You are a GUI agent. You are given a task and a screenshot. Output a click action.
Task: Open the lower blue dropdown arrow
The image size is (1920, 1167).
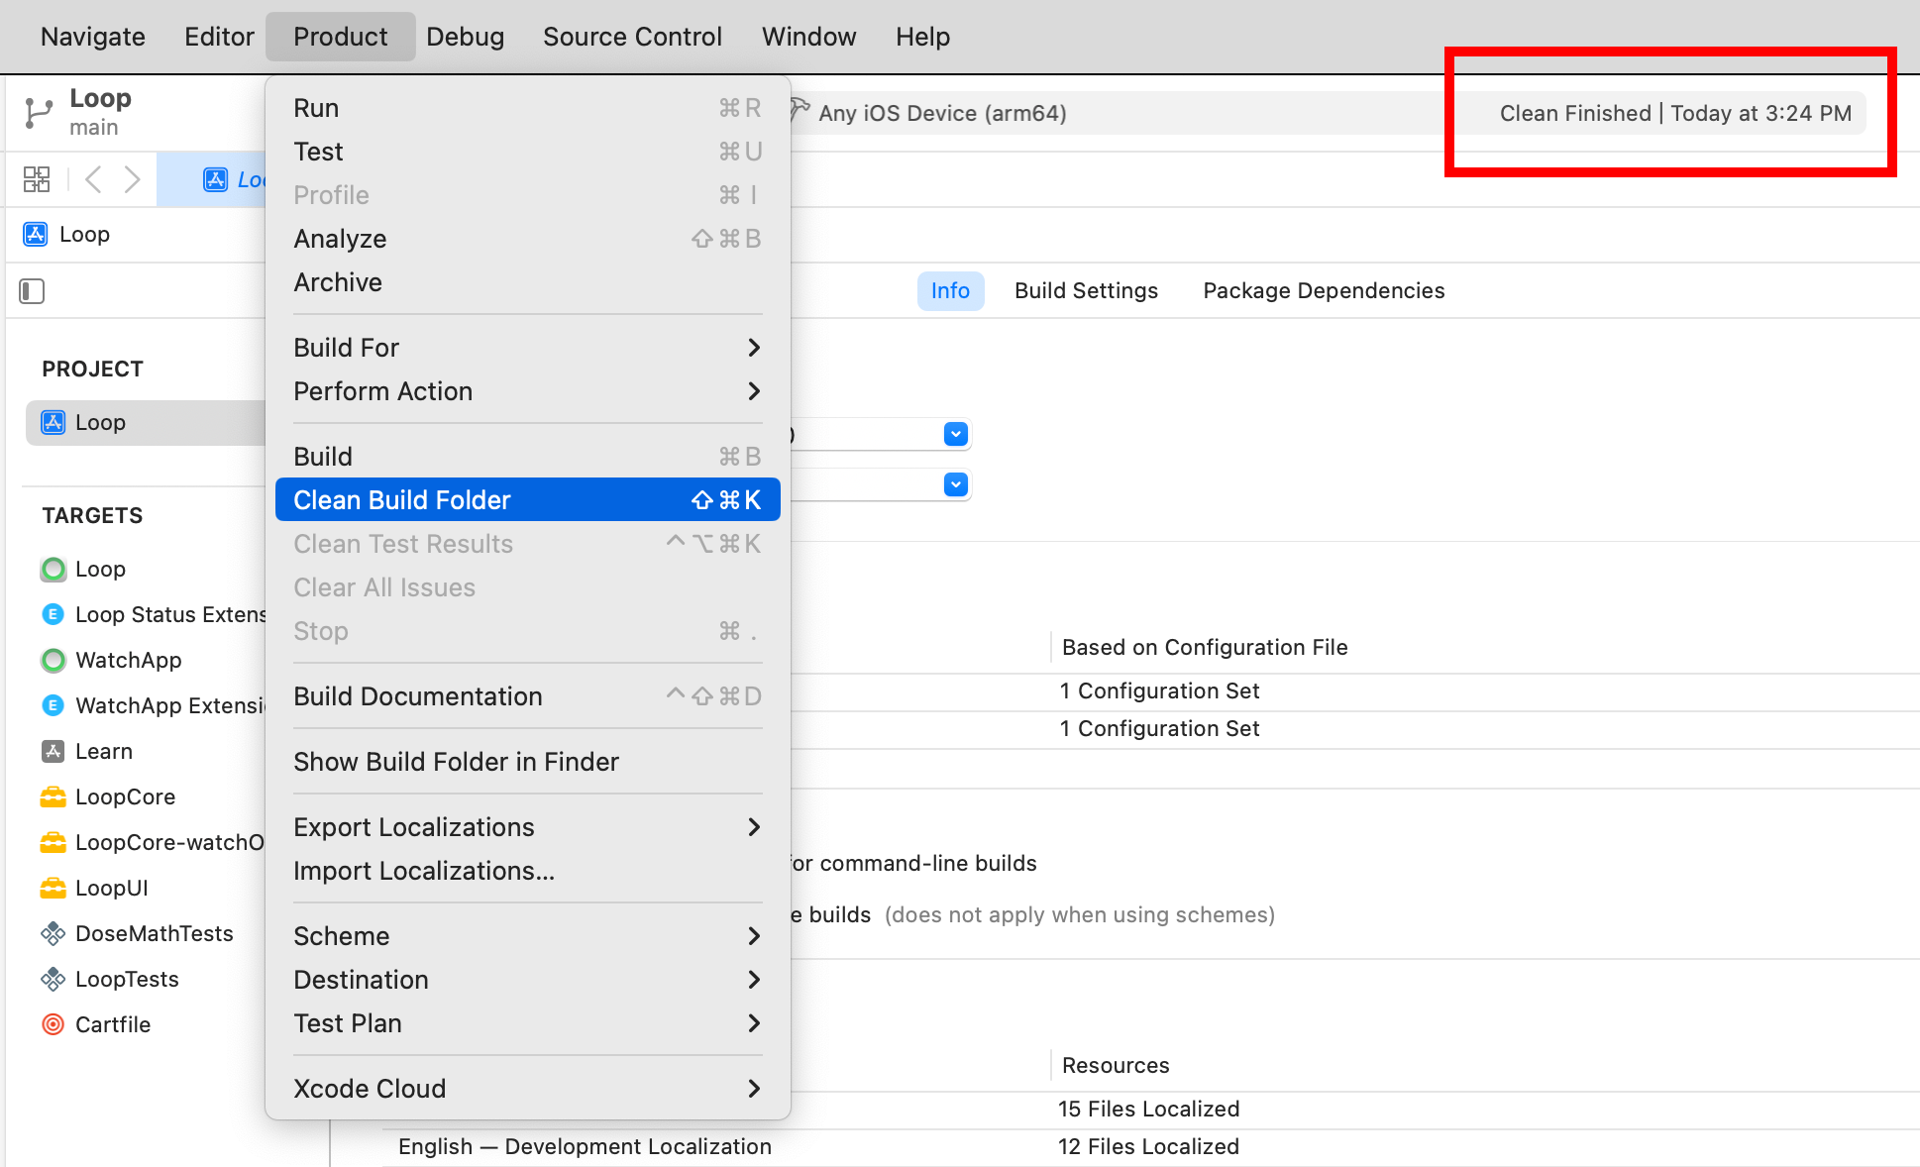tap(956, 484)
